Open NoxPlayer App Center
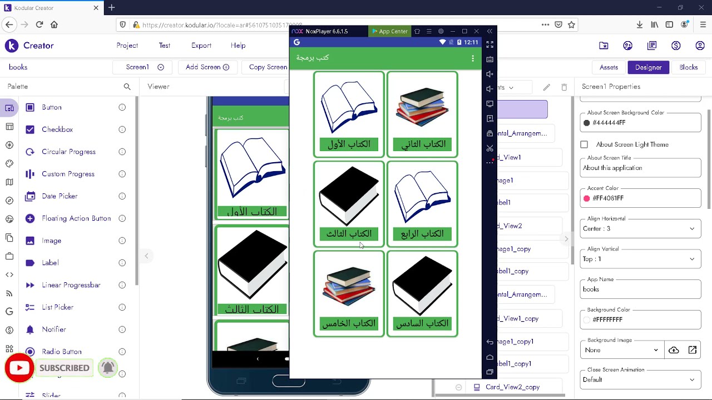712x400 pixels. [390, 31]
